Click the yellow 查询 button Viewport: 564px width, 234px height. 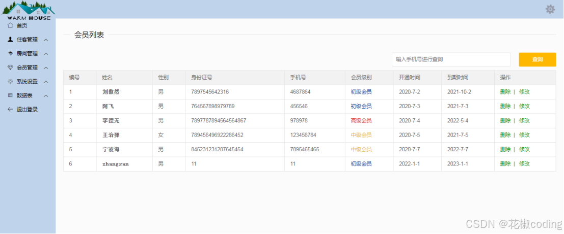click(538, 59)
